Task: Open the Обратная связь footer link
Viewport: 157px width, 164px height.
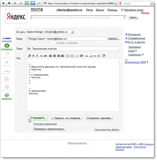Action: coord(124,147)
